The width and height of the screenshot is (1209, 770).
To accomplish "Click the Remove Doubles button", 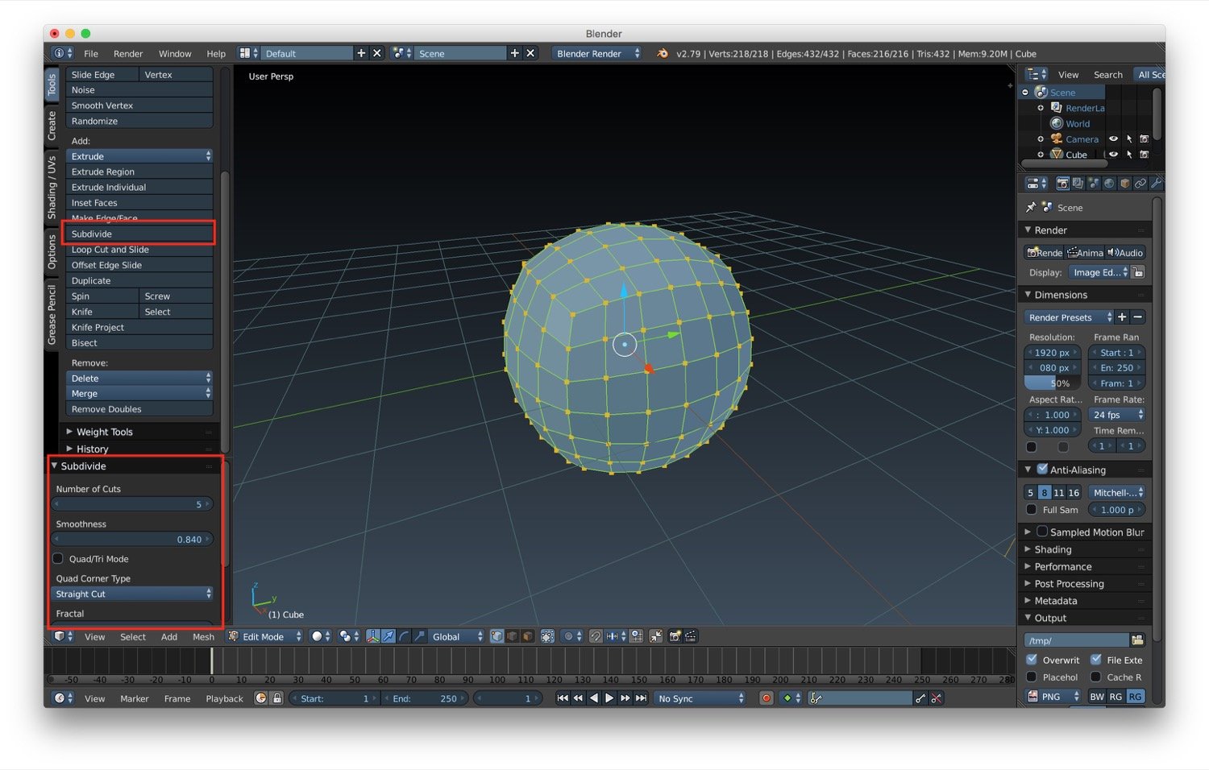I will (x=139, y=409).
